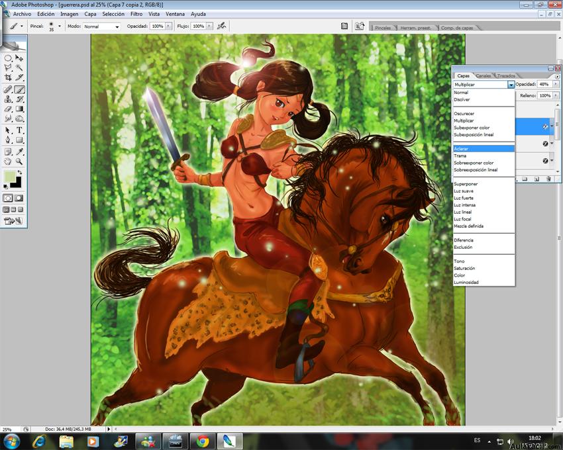
Task: Open Capas panel options menu arrow
Action: (x=557, y=77)
